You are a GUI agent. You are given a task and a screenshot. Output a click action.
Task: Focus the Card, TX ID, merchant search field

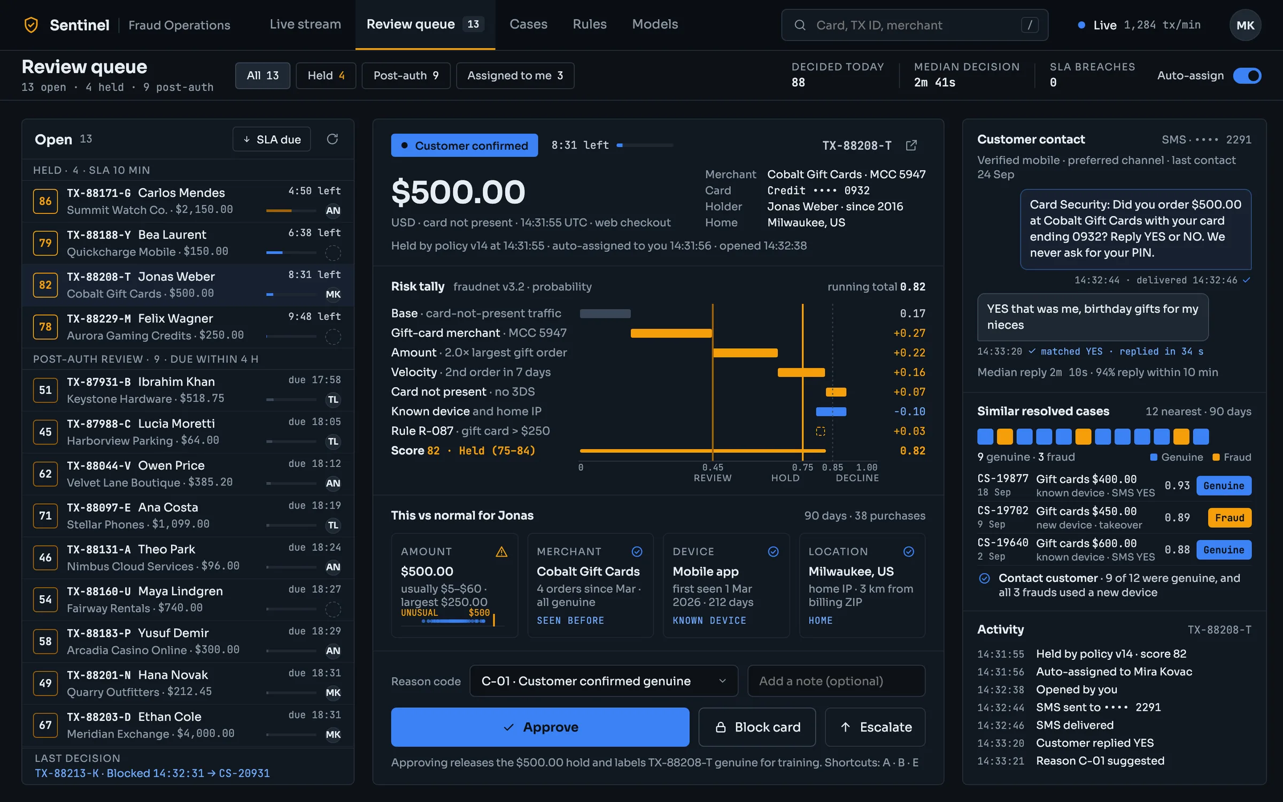(x=914, y=25)
